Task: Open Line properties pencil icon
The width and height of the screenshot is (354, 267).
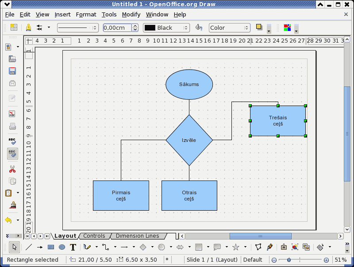Action: point(28,27)
